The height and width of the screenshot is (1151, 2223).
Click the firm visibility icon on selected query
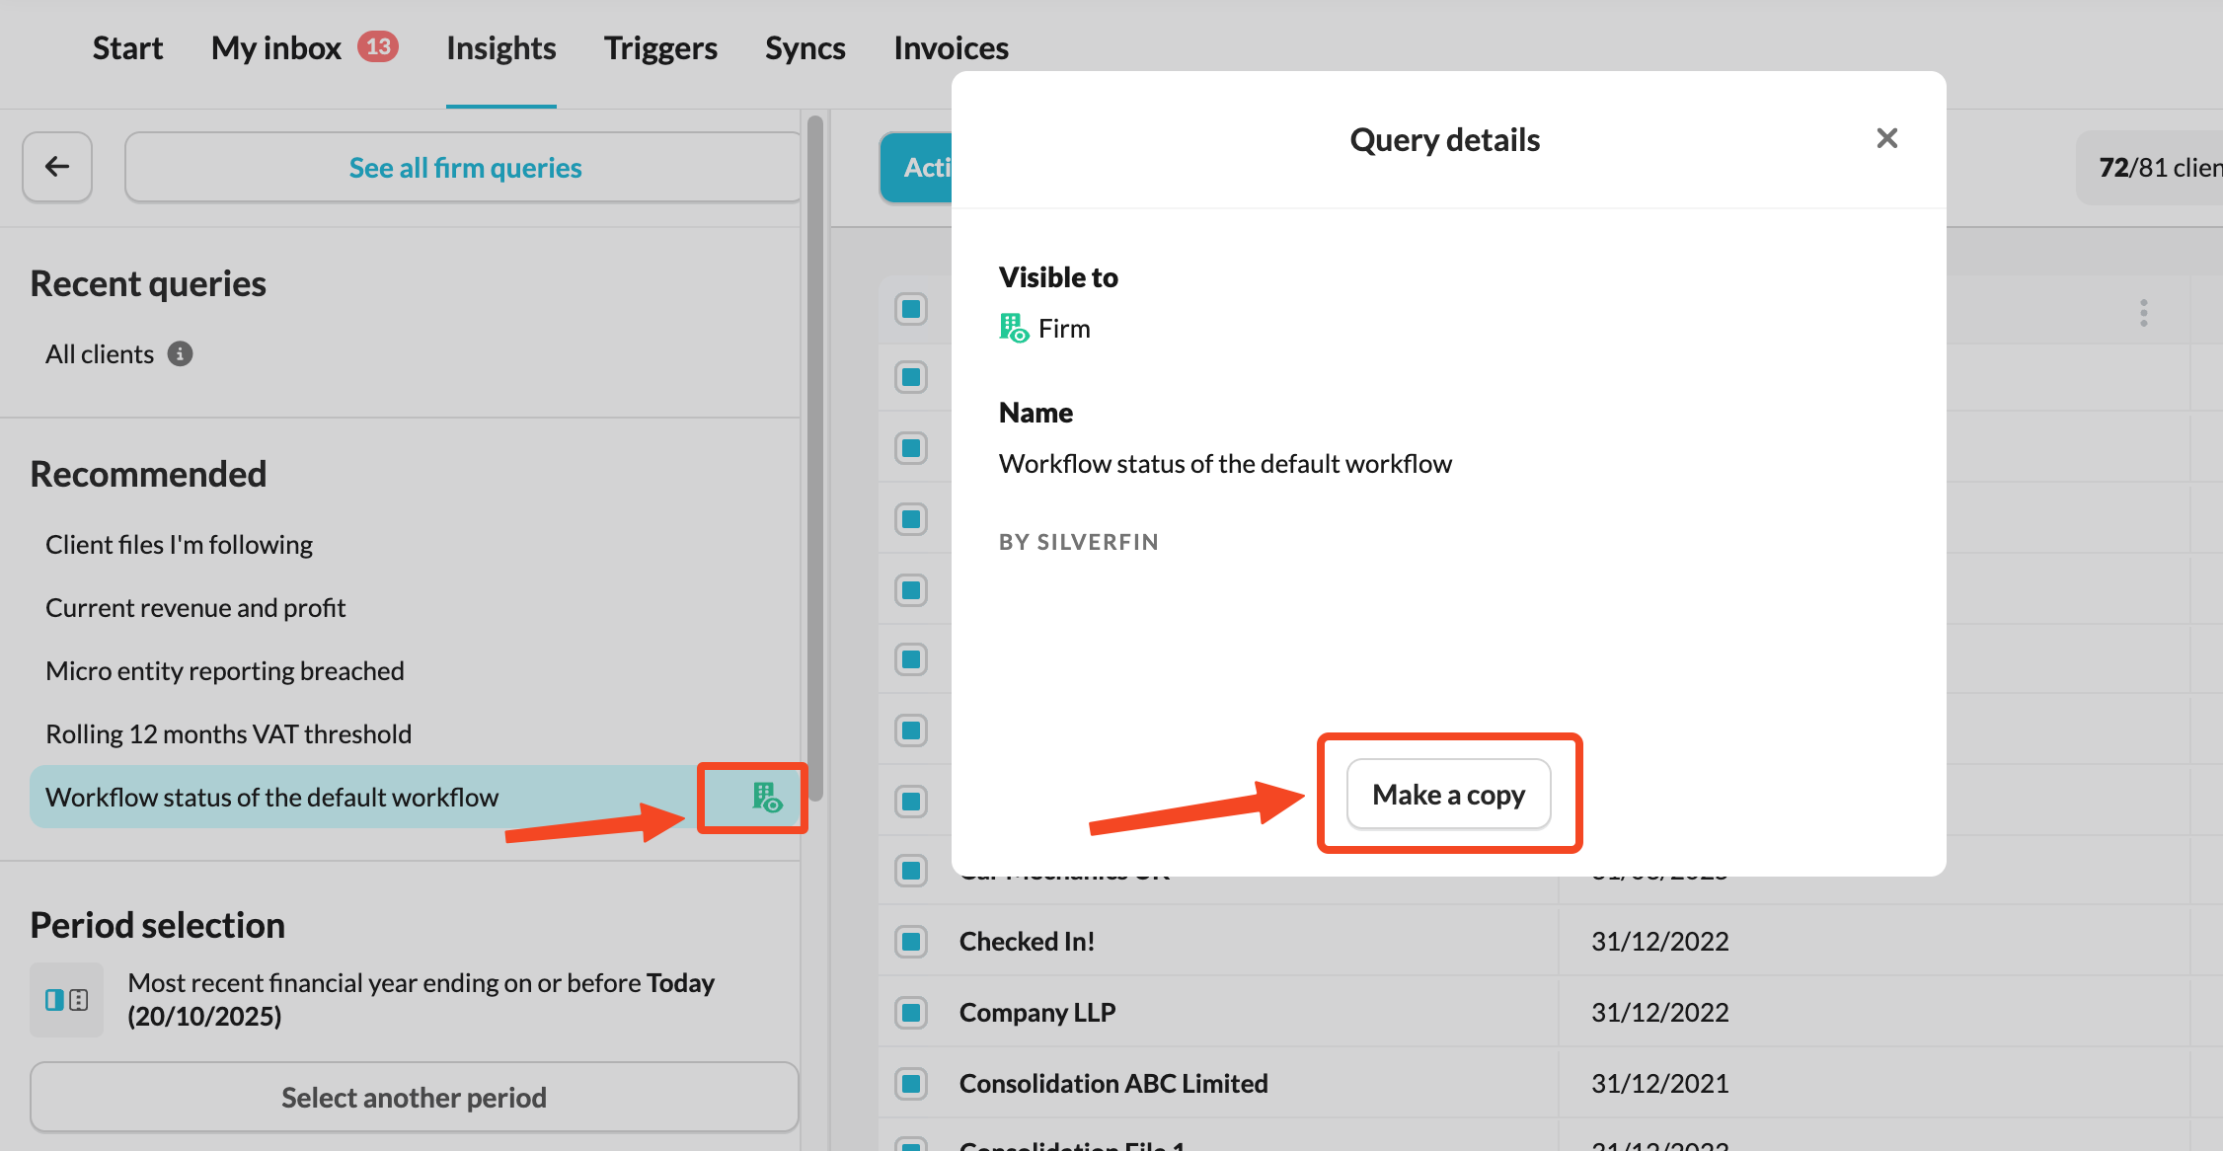766,798
